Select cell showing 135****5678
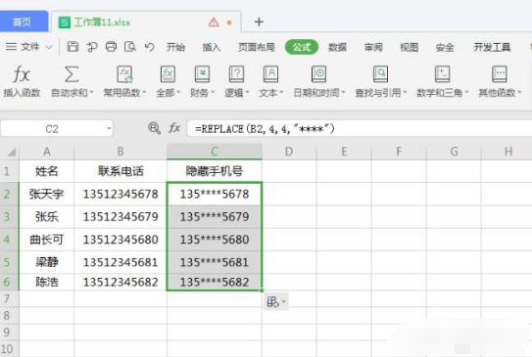 215,194
